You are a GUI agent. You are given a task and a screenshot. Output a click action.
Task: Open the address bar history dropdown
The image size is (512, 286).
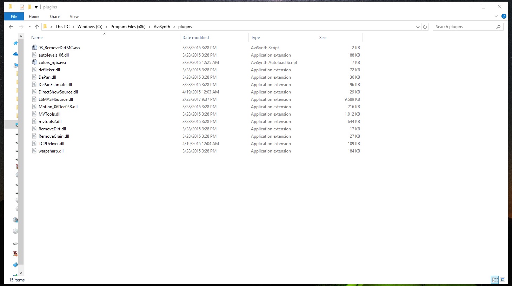pos(418,27)
